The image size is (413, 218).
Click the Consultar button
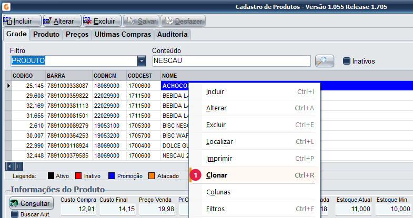(32, 203)
